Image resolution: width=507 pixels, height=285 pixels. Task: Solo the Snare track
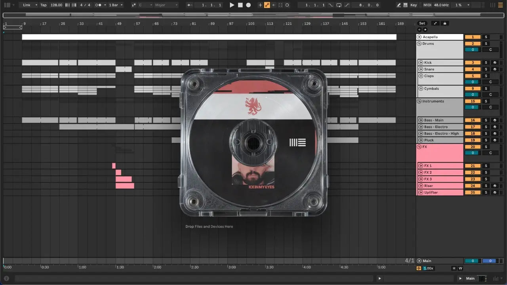486,69
